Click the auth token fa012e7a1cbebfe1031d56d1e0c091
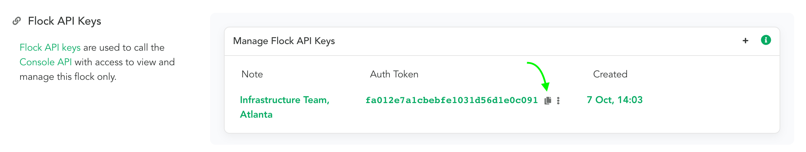 [452, 100]
